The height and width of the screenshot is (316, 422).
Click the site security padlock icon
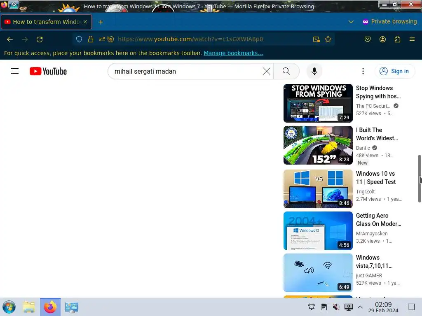tap(91, 39)
